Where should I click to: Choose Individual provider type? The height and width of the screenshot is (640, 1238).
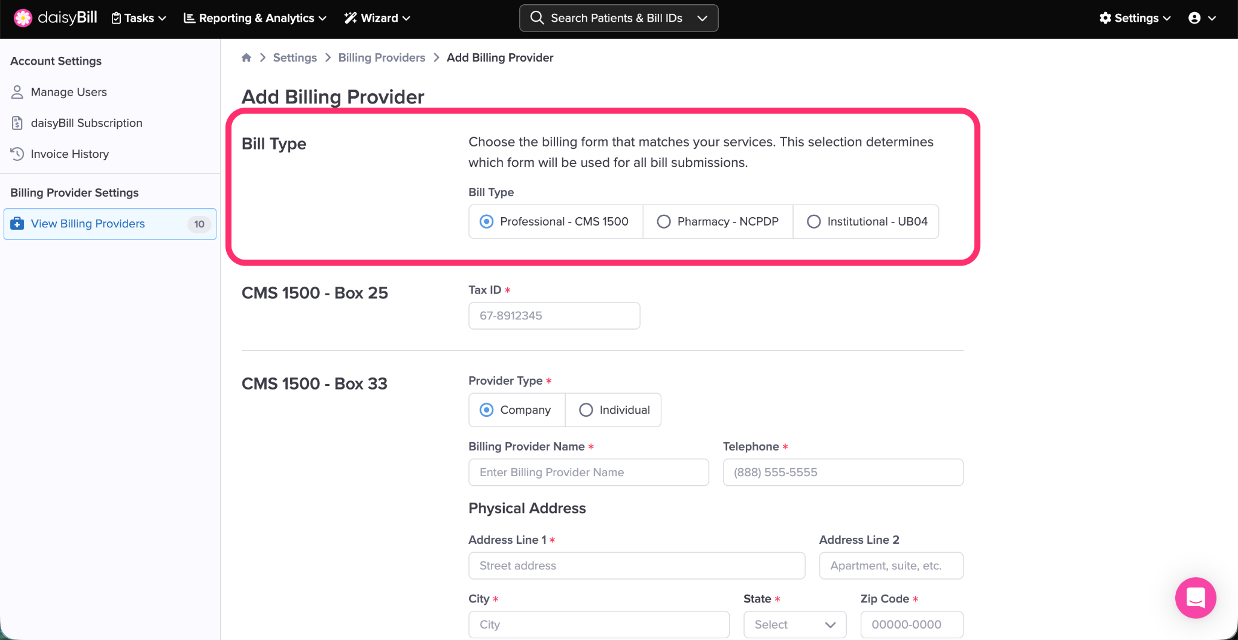(586, 410)
